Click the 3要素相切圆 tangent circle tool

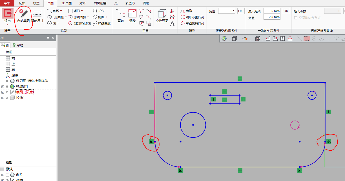[79, 23]
